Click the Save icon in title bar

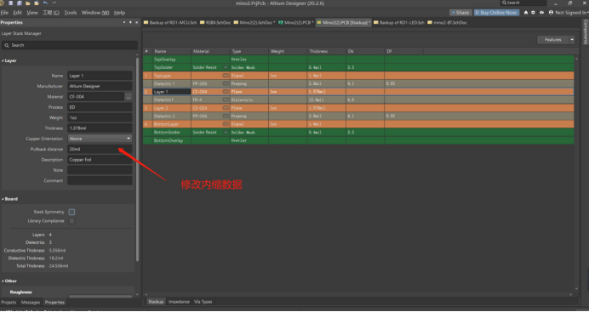tap(10, 3)
